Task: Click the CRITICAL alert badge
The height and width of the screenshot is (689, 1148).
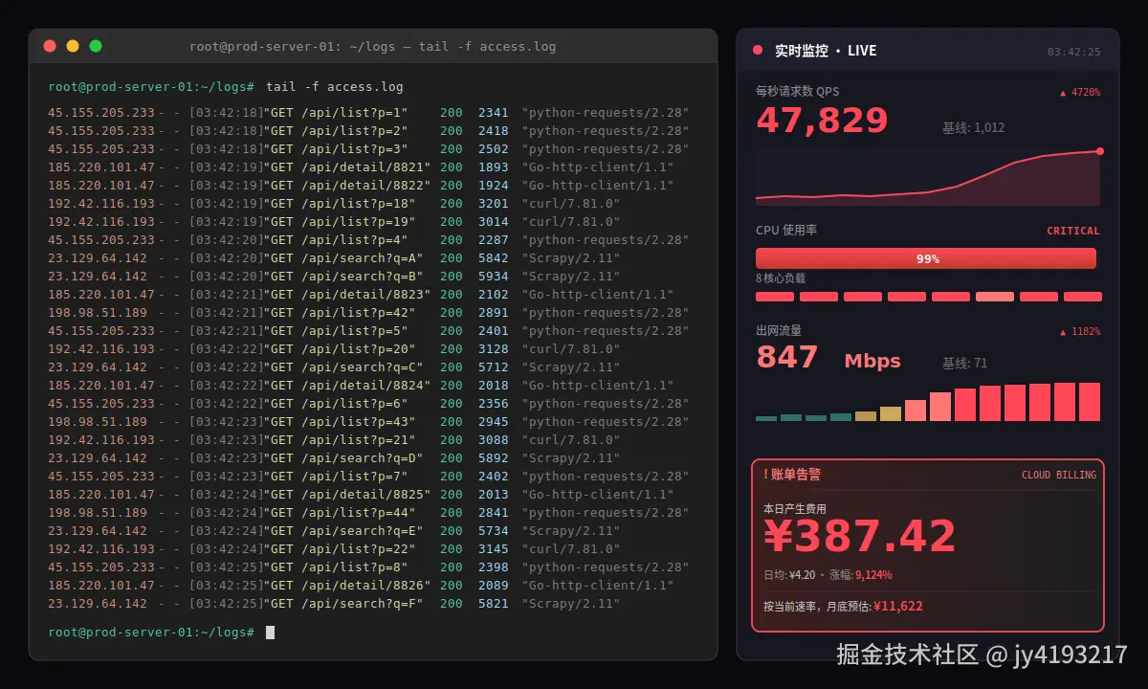Action: 1073,230
